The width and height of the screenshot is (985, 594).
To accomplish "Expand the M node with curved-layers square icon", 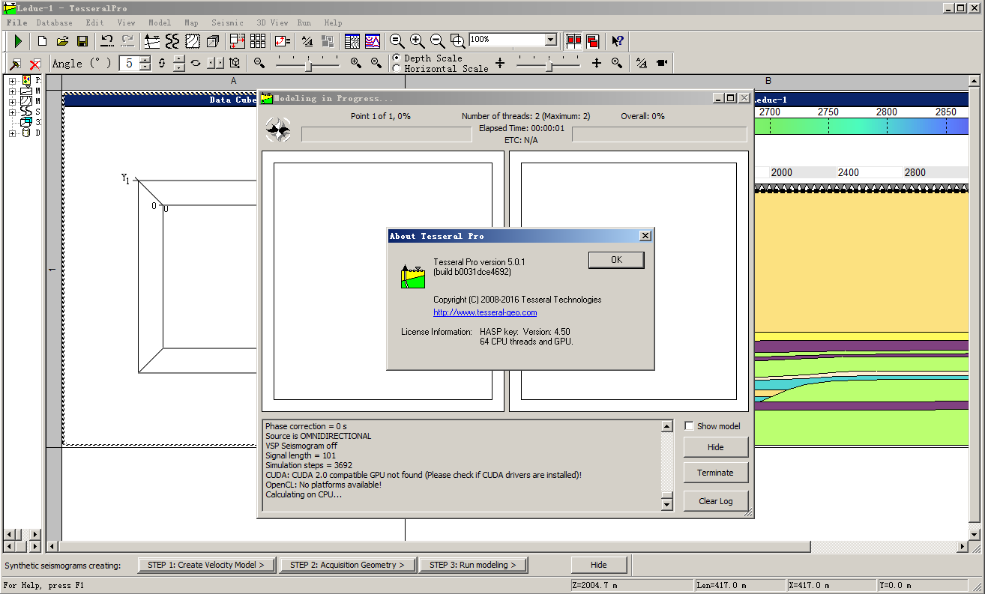I will pyautogui.click(x=12, y=101).
